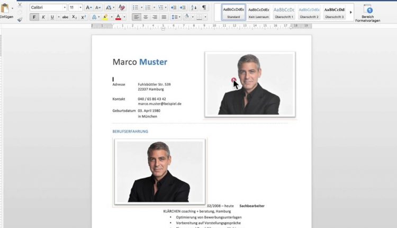Toggle bold formatting (F button)

click(x=34, y=17)
